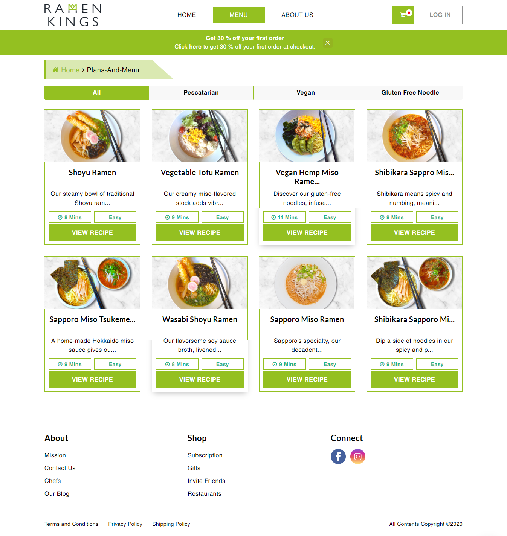Click the 11 Mins clock on Vegan Hemp Miso
Image resolution: width=507 pixels, height=536 pixels.
tap(273, 217)
